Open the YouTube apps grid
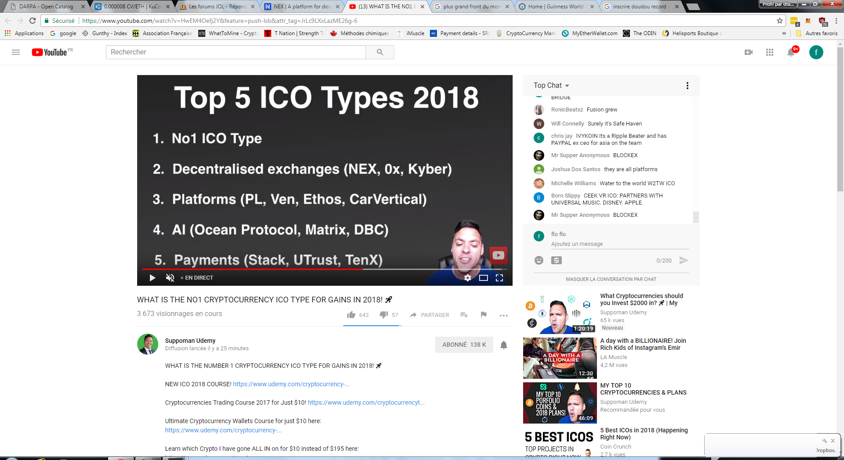The image size is (844, 460). [x=770, y=52]
